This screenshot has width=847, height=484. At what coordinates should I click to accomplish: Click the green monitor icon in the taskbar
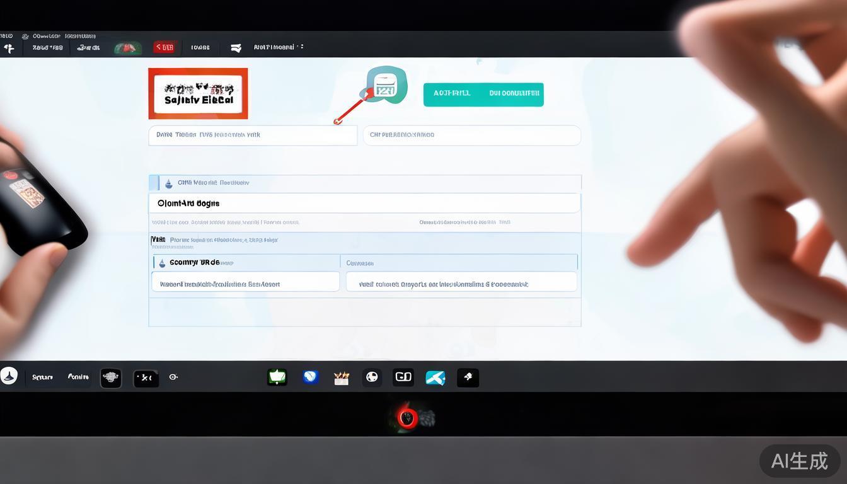coord(277,377)
